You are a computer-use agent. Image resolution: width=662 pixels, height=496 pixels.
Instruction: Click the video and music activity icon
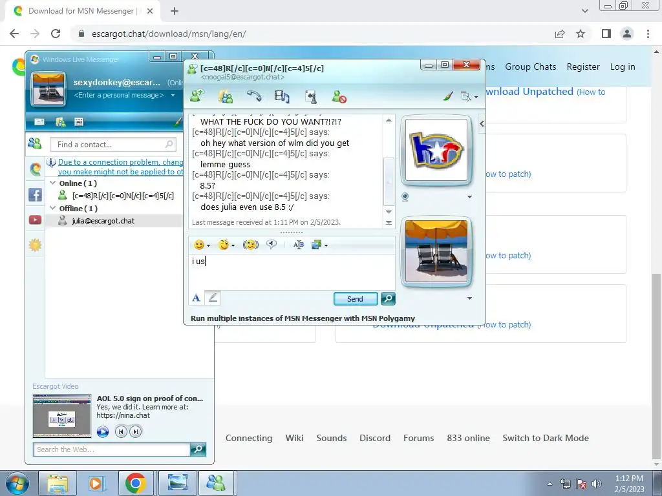[282, 97]
